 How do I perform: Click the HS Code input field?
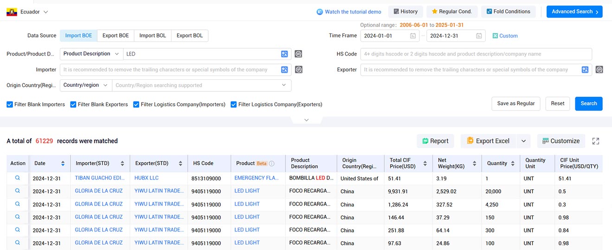(x=476, y=54)
